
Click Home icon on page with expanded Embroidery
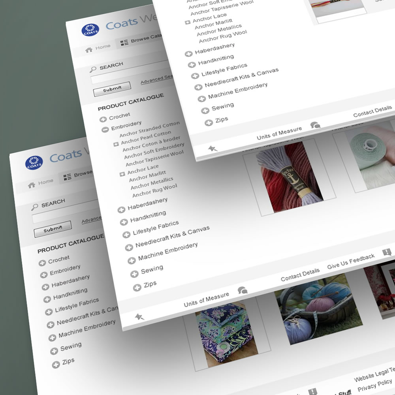pos(89,49)
